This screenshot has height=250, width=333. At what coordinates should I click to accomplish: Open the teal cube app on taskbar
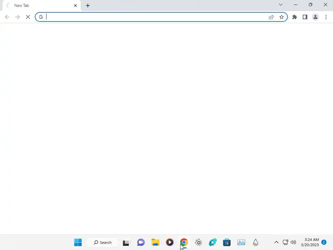pos(213,242)
